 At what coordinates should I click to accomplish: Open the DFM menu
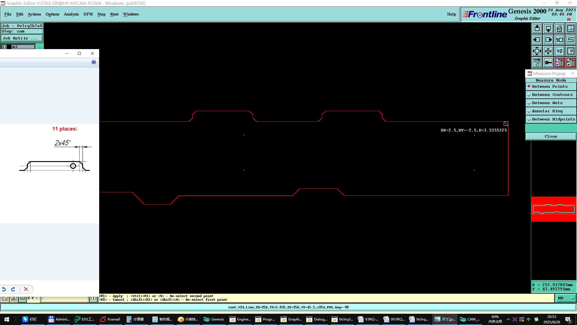pyautogui.click(x=88, y=14)
